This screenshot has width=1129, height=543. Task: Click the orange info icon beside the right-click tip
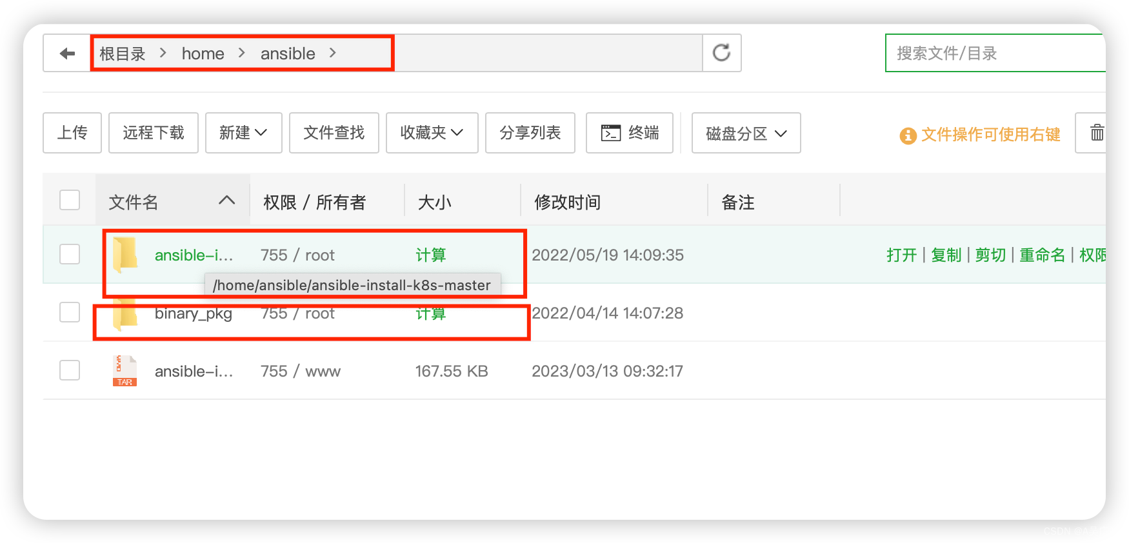(x=908, y=135)
